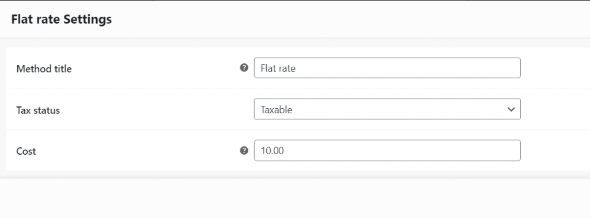This screenshot has width=590, height=218.
Task: Focus the Cost input field
Action: (387, 150)
